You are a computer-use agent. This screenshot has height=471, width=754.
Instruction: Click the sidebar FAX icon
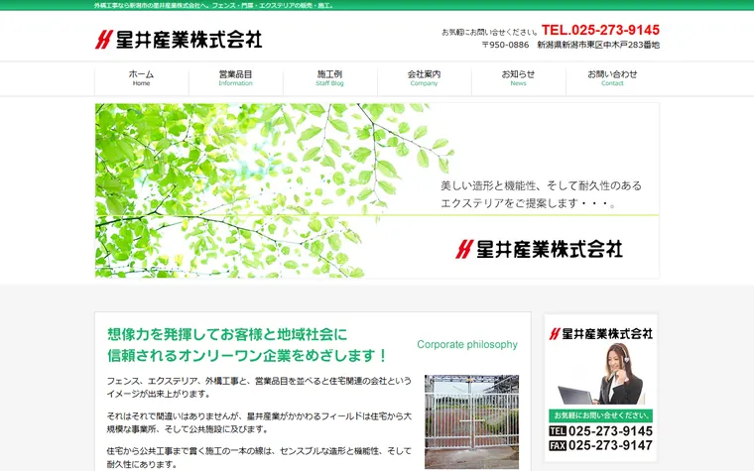pos(558,445)
